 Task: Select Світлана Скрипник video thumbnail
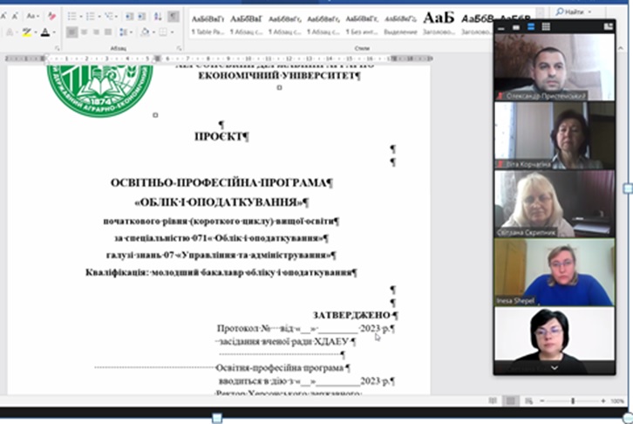(x=555, y=203)
